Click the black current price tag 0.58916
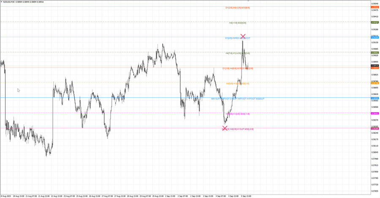The height and width of the screenshot is (198, 380). click(375, 66)
